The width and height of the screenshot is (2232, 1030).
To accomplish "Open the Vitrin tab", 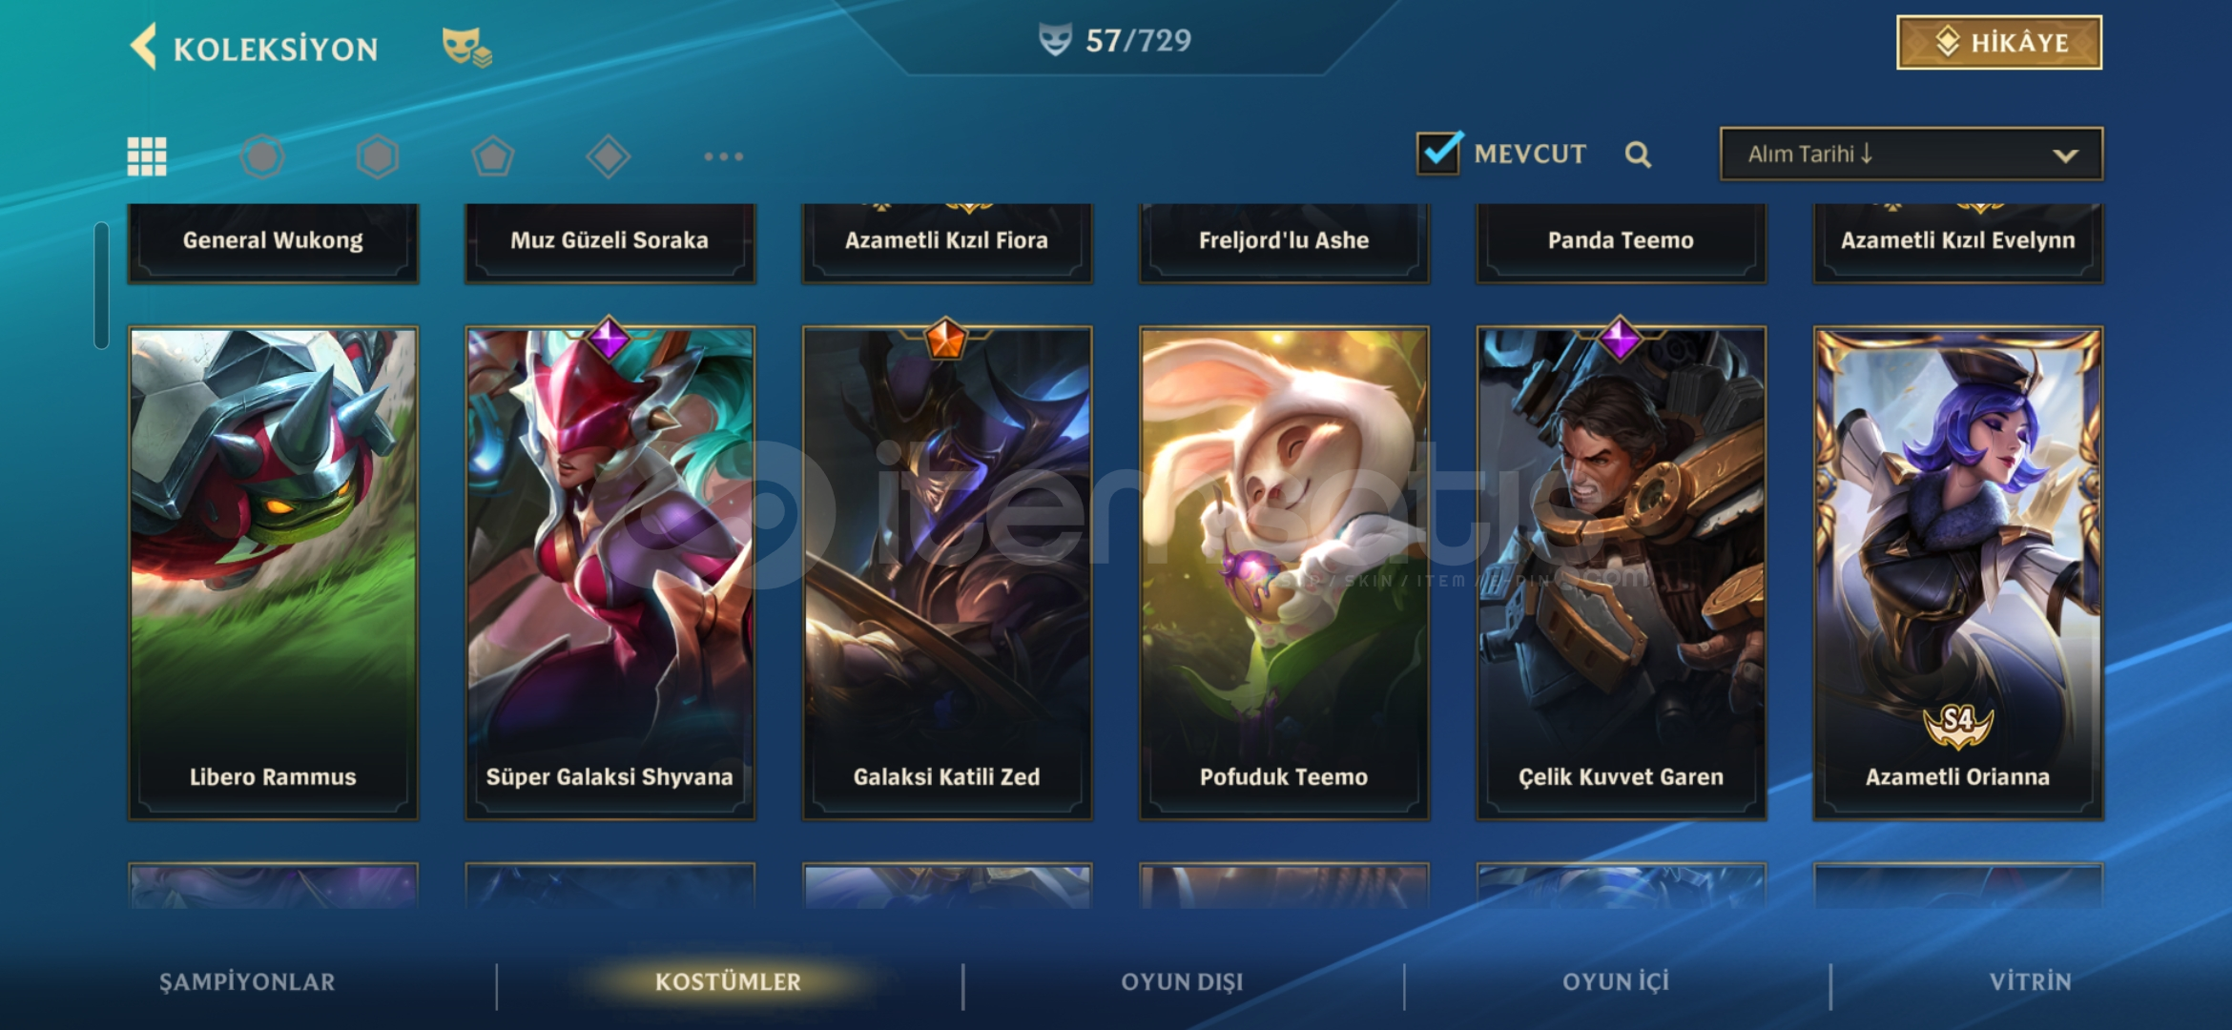I will (2030, 982).
